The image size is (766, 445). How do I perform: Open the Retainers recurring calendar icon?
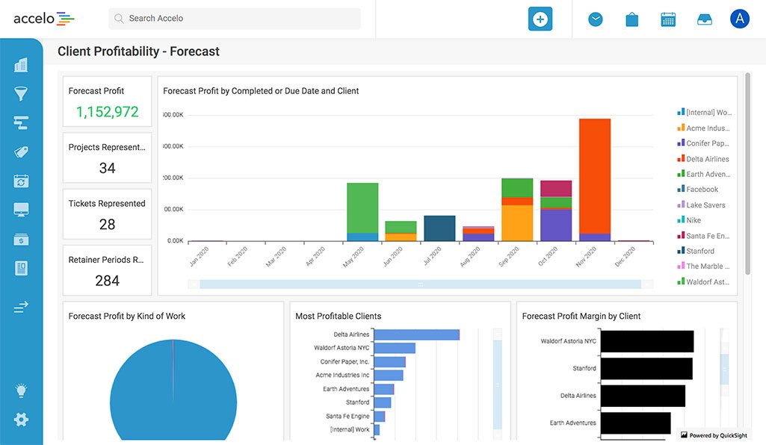[x=21, y=181]
